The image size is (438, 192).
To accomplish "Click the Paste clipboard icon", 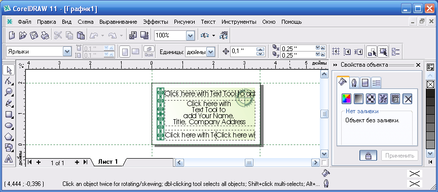I will 81,35.
